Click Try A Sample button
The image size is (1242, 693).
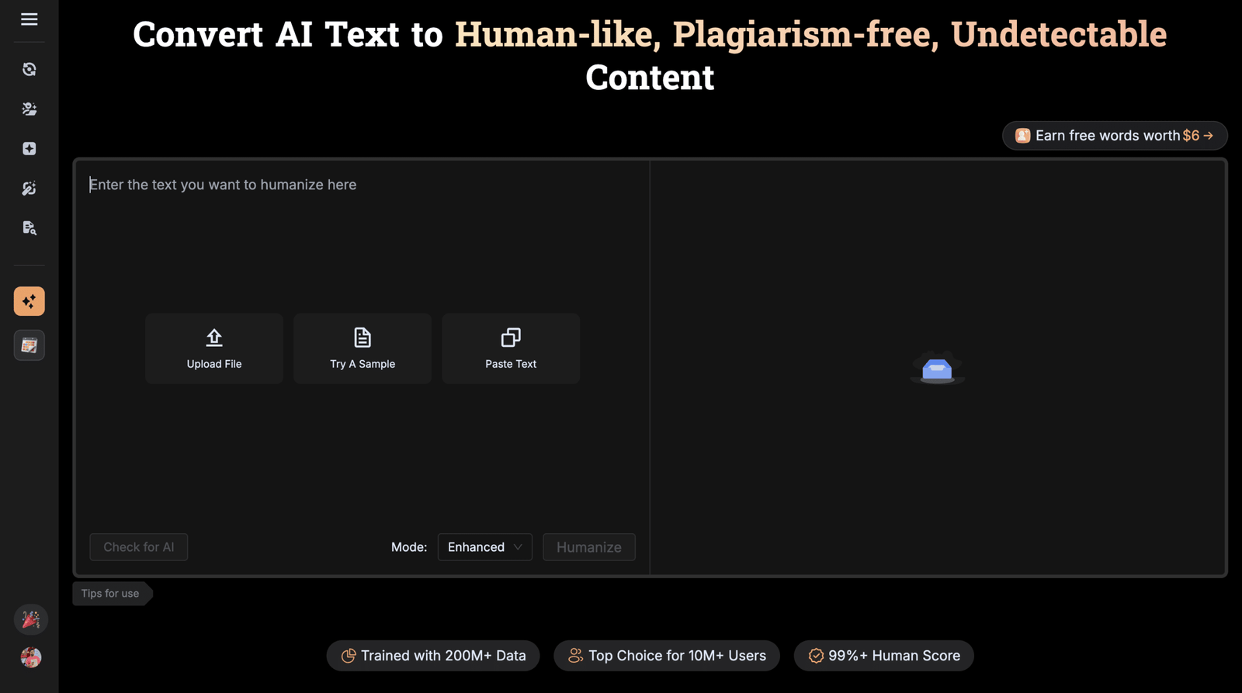tap(363, 348)
